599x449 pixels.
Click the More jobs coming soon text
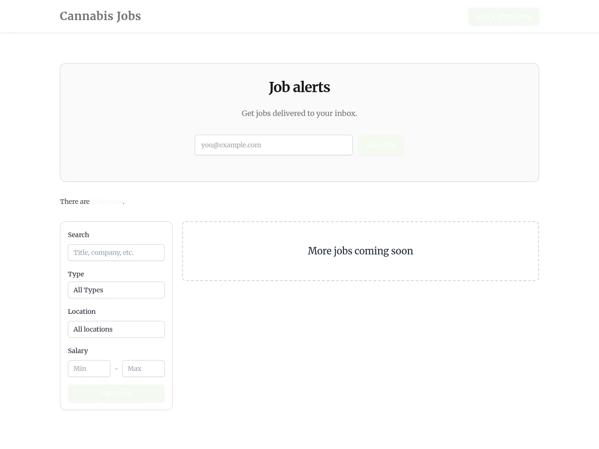coord(360,251)
